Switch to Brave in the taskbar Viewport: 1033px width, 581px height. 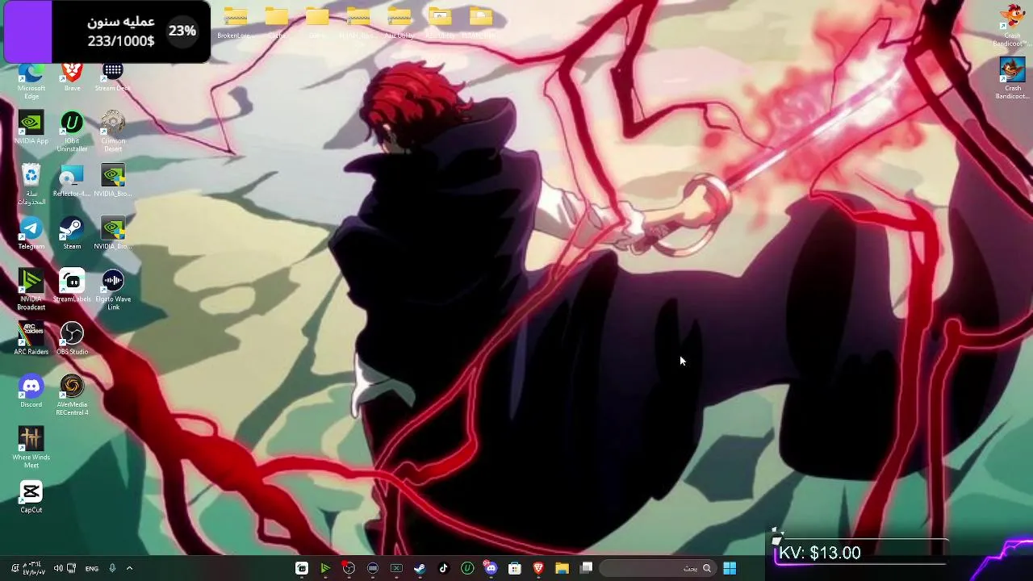(x=538, y=568)
